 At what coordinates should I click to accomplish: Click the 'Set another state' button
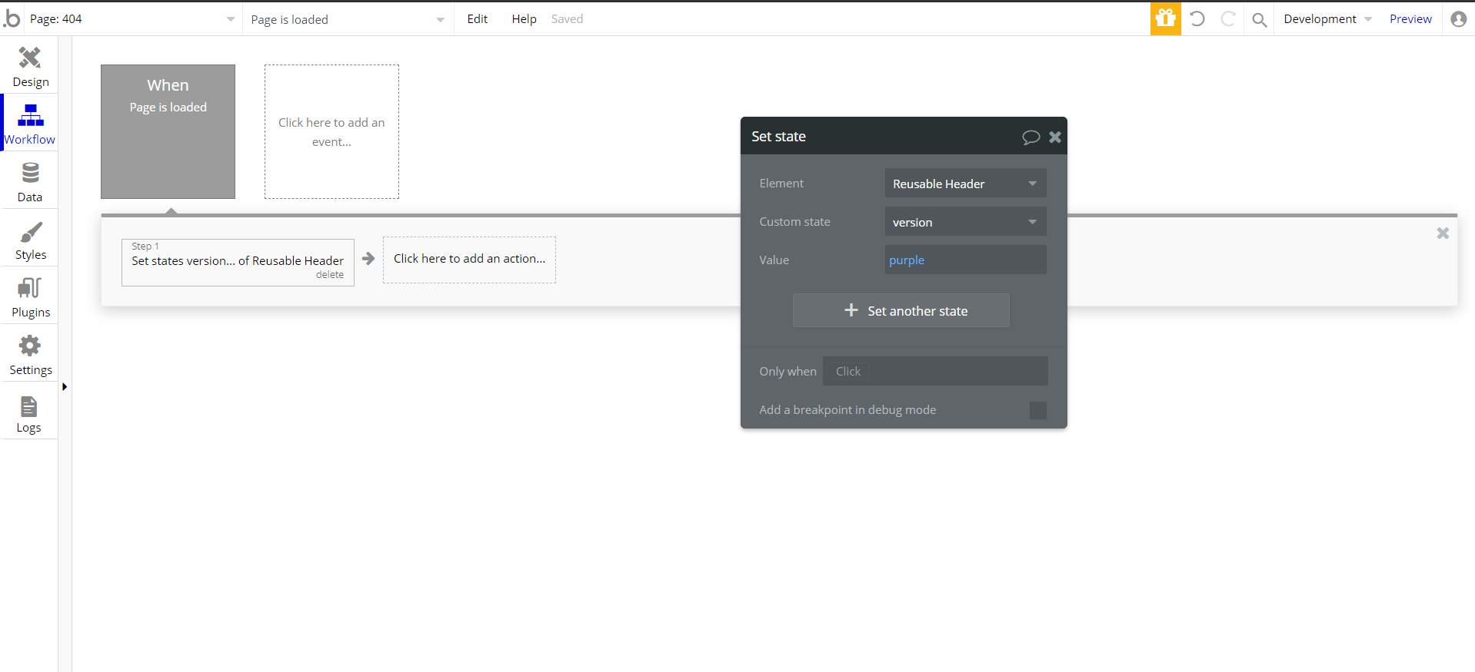pos(901,310)
